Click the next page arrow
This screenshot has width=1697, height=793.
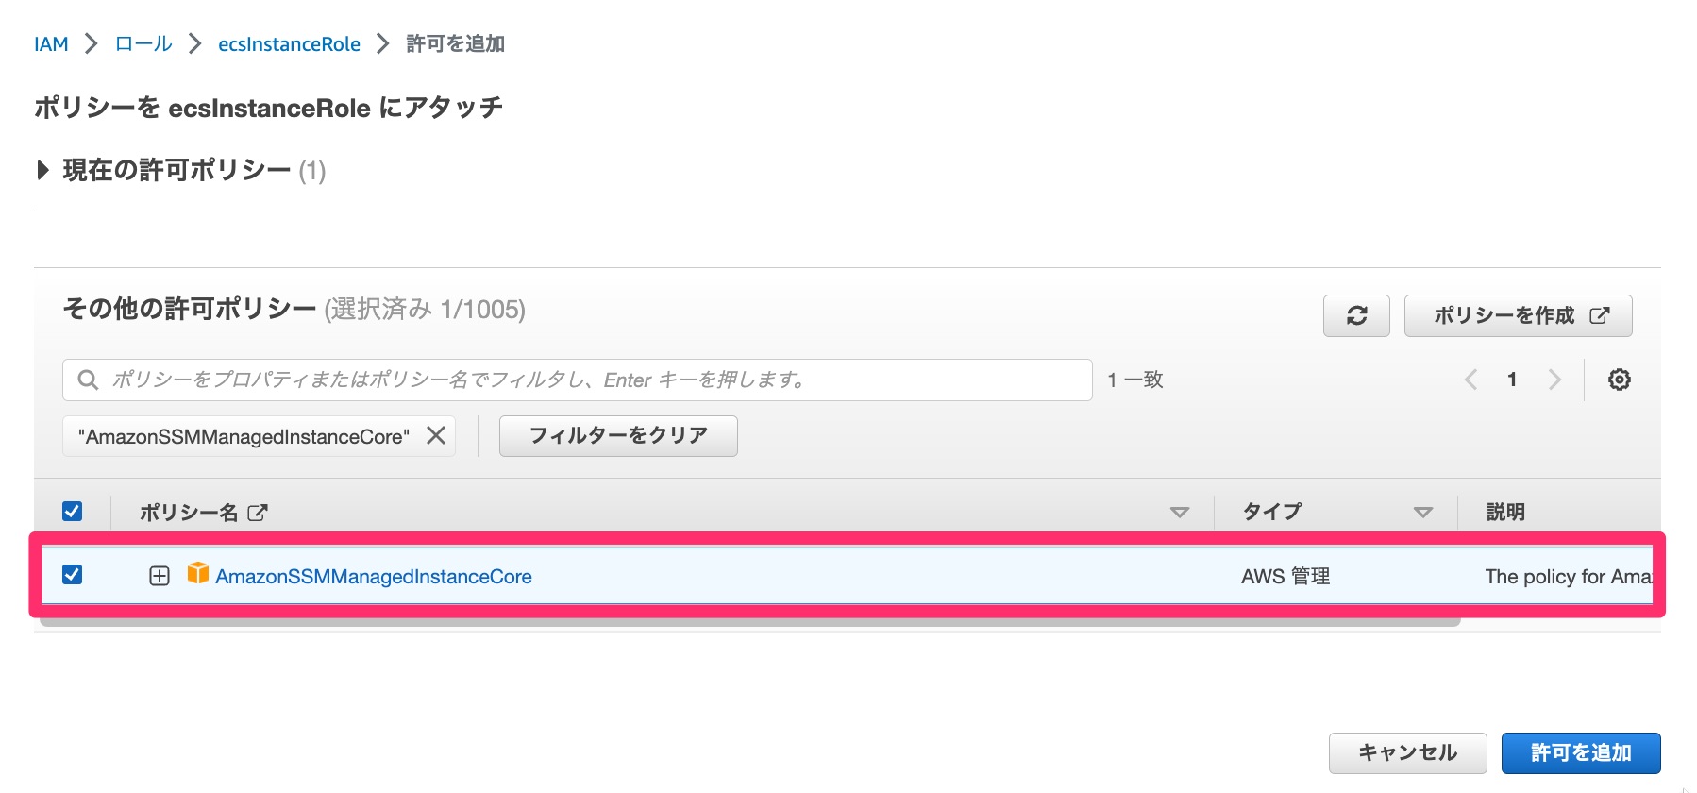tap(1554, 380)
